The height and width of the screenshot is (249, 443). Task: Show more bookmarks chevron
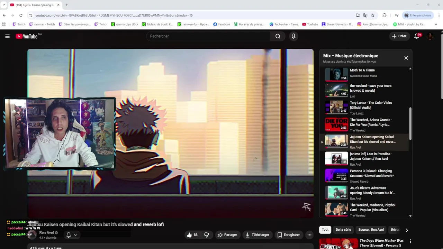click(x=435, y=24)
